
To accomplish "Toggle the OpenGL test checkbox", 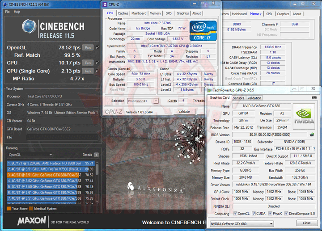I will [x=97, y=48].
